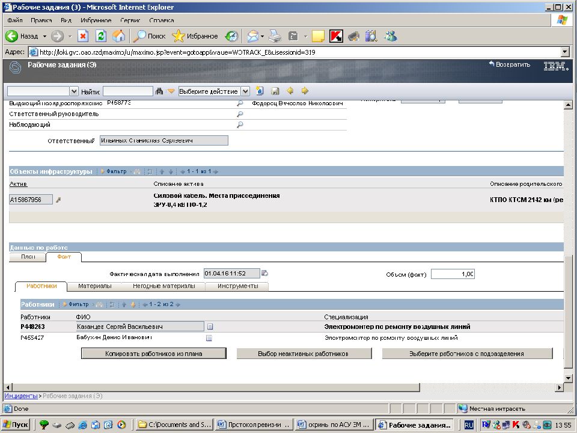Open lookup for Ответственный руководитель
The width and height of the screenshot is (577, 433).
point(240,114)
